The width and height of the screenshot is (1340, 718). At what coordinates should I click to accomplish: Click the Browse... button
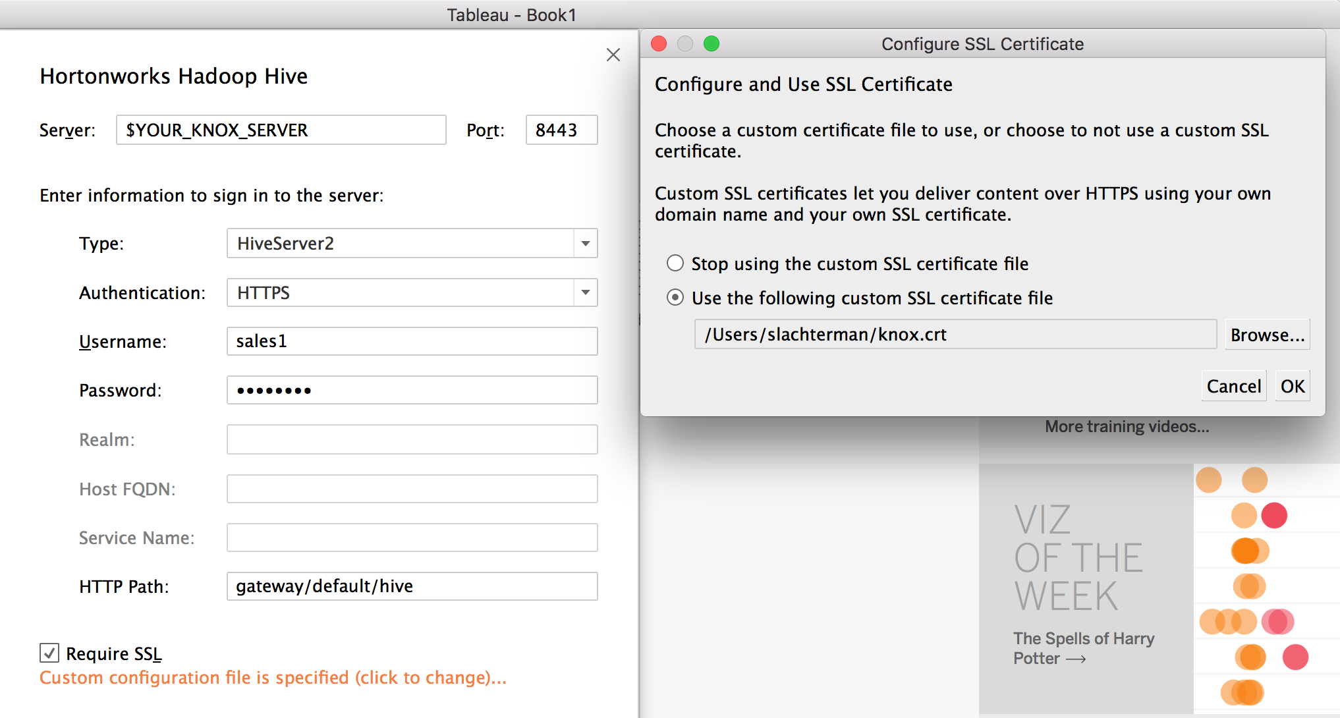pyautogui.click(x=1267, y=335)
